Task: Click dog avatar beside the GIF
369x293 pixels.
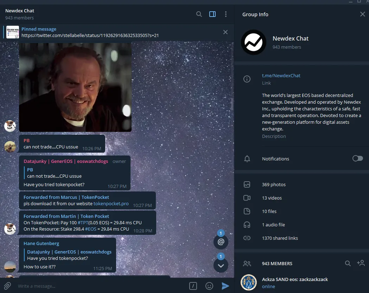Action: pos(10,126)
